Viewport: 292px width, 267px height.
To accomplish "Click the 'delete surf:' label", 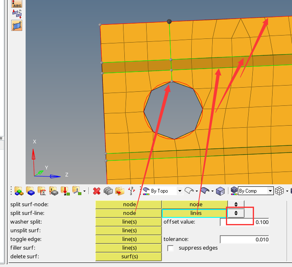I will pyautogui.click(x=25, y=257).
